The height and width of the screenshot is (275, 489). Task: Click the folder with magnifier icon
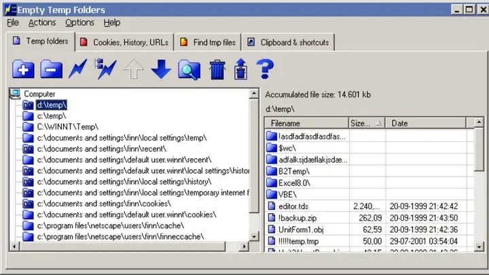[x=189, y=70]
